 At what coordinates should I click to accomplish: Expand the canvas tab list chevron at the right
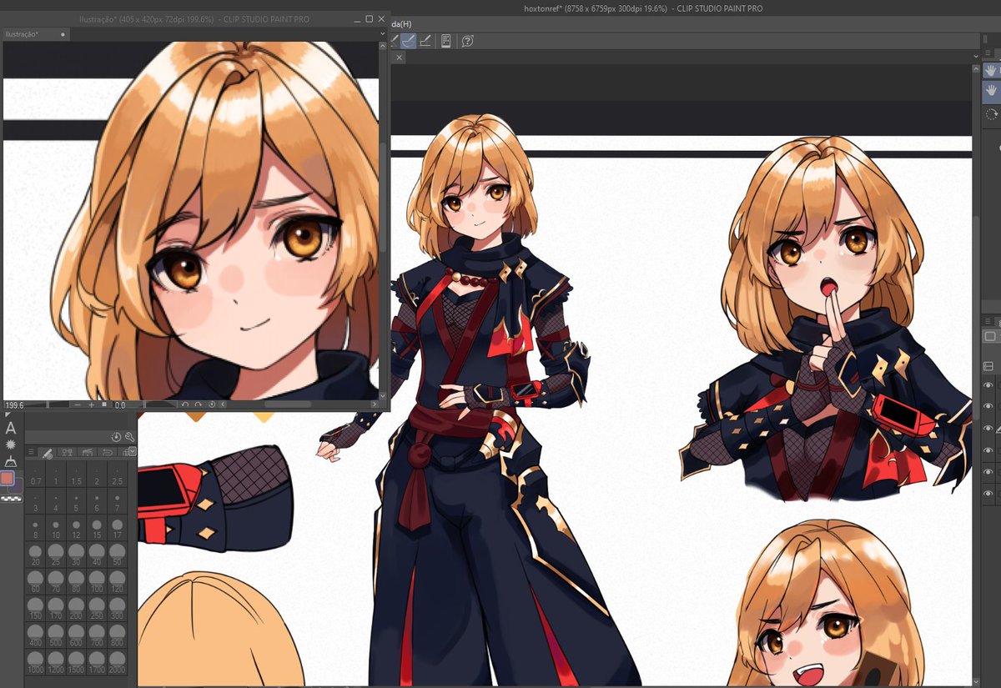[x=976, y=57]
